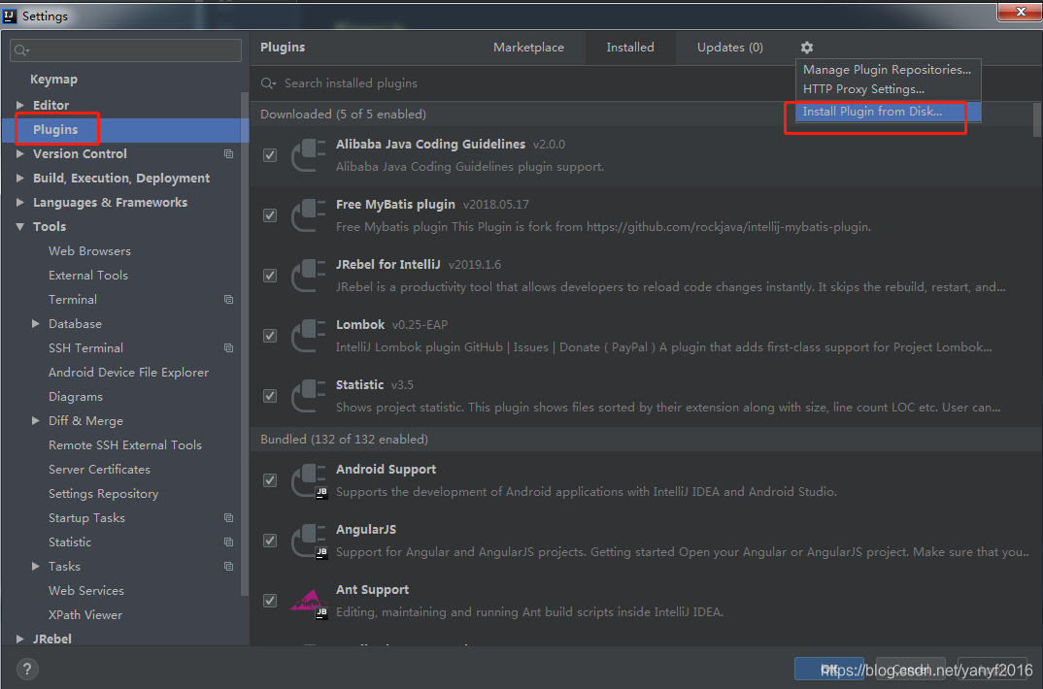
Task: Click the project-level icon beside Startup Tasks
Action: pos(229,517)
